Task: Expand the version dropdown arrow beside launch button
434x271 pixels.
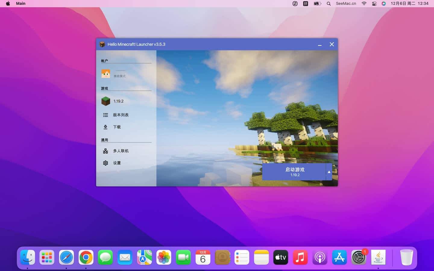Action: [x=329, y=172]
